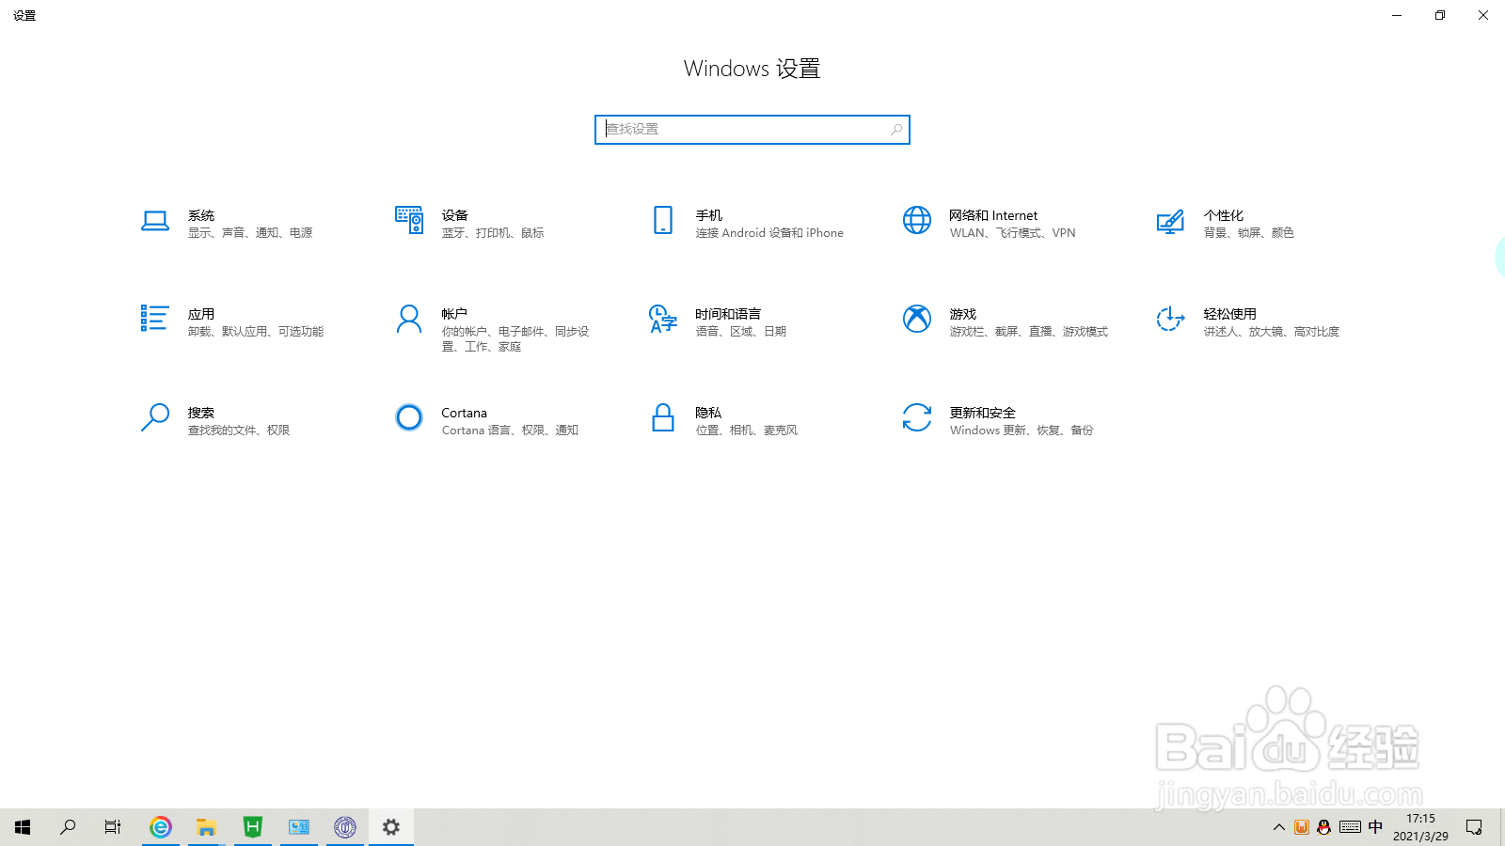1505x846 pixels.
Task: Select the 个性化 settings title
Action: (x=1224, y=215)
